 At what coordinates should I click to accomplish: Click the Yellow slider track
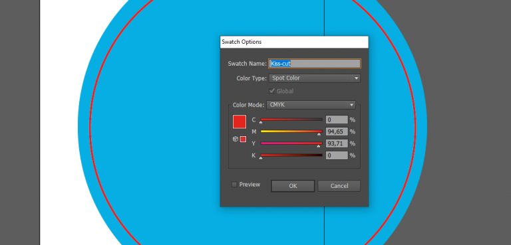(x=291, y=143)
